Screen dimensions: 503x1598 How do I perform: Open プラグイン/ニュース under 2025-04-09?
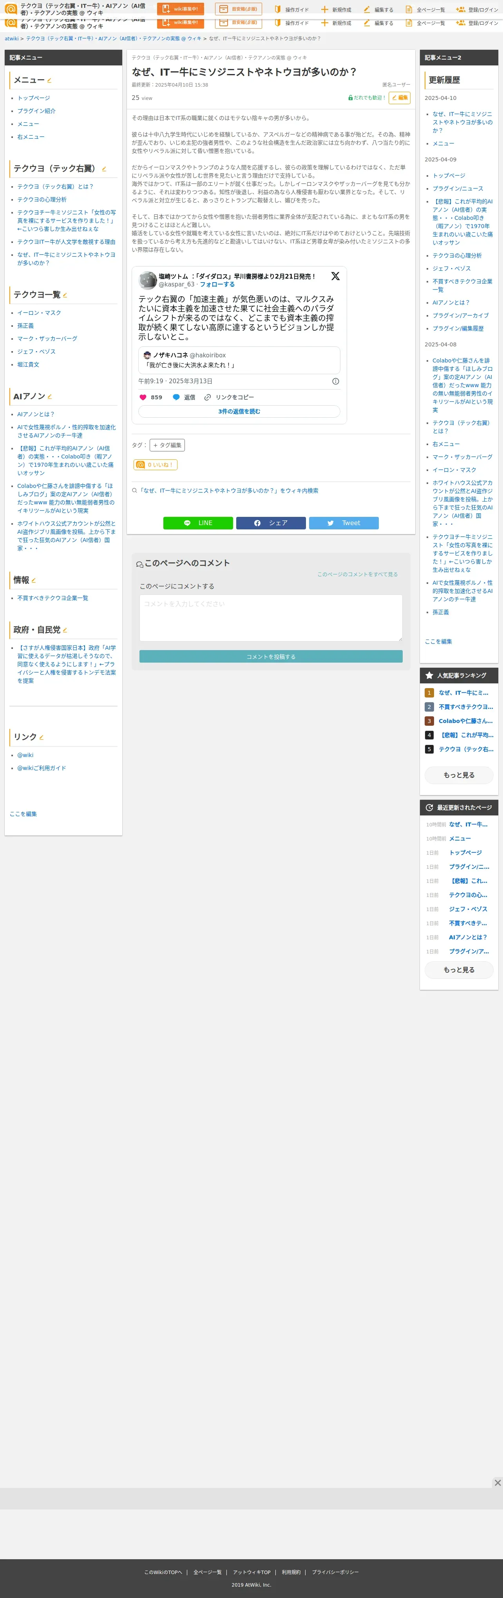458,188
